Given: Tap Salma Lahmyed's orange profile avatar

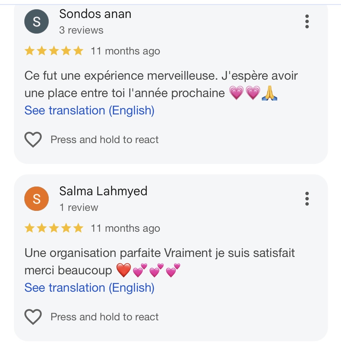Looking at the screenshot, I should click(x=37, y=199).
